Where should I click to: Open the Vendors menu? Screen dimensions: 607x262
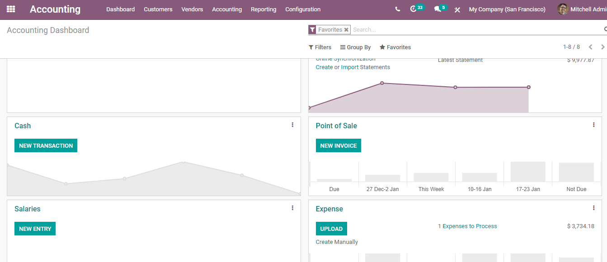click(x=192, y=9)
